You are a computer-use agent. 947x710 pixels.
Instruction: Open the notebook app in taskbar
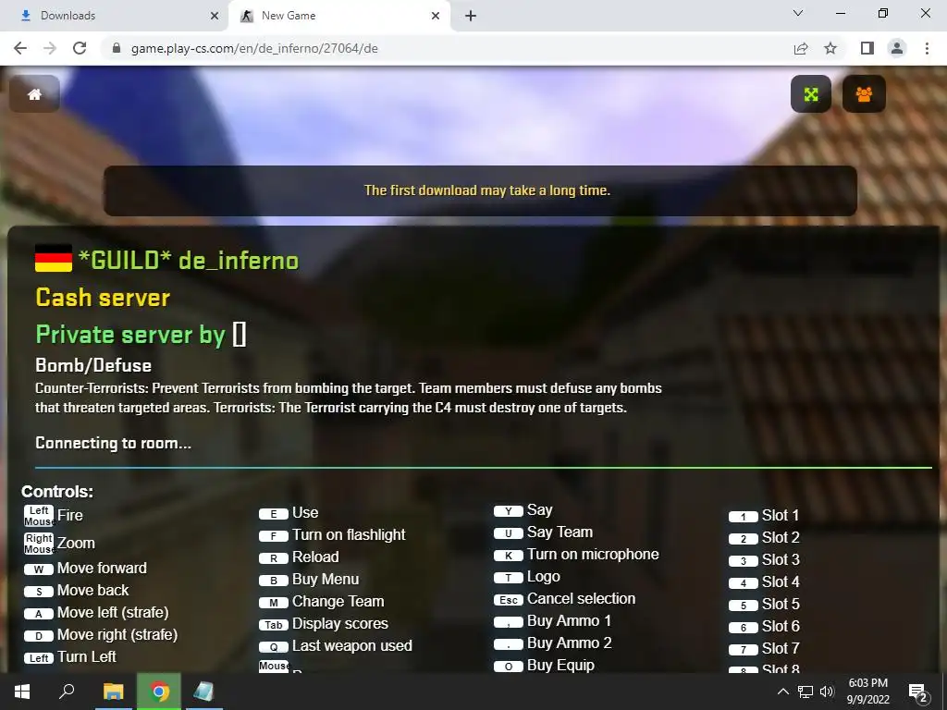click(x=203, y=692)
